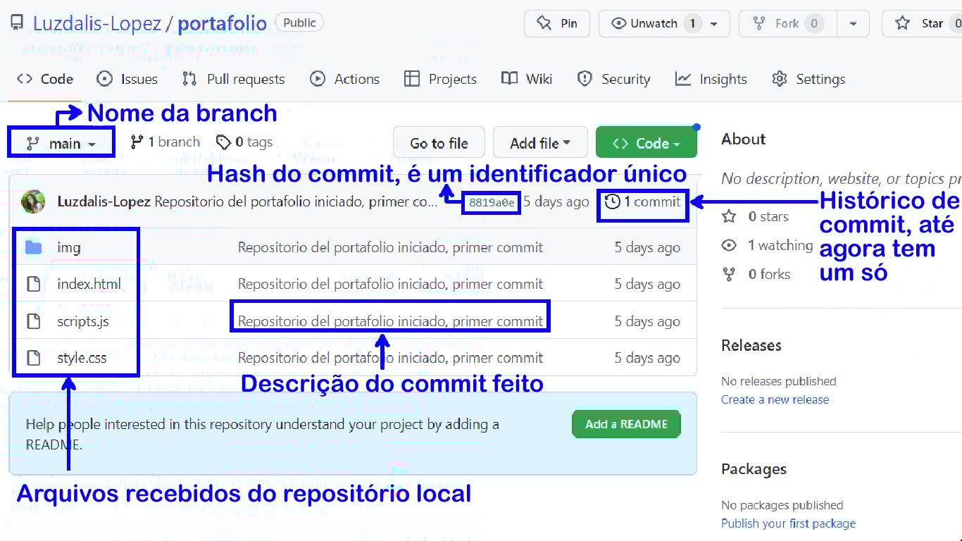Click Publish your first package
Viewport: 962px width, 541px height.
point(788,523)
